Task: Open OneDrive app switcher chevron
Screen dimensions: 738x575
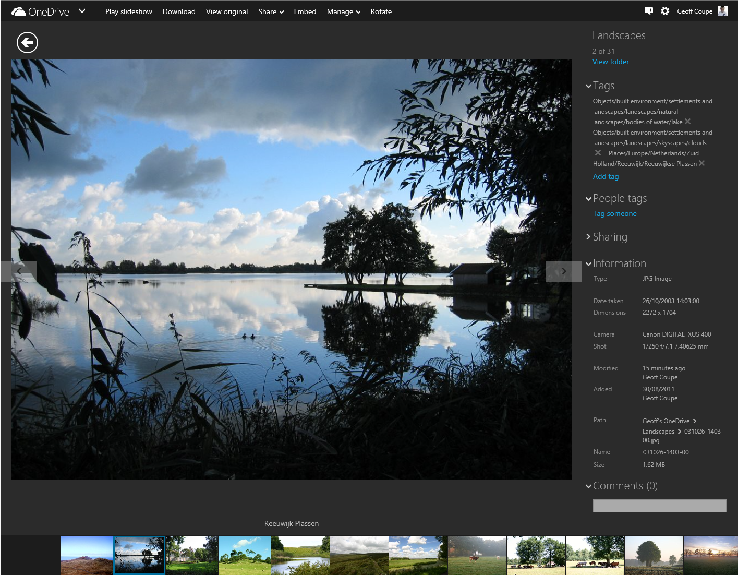Action: (x=82, y=11)
